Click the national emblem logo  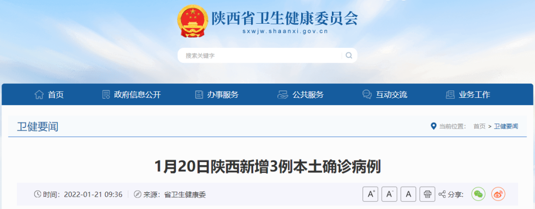(x=192, y=21)
